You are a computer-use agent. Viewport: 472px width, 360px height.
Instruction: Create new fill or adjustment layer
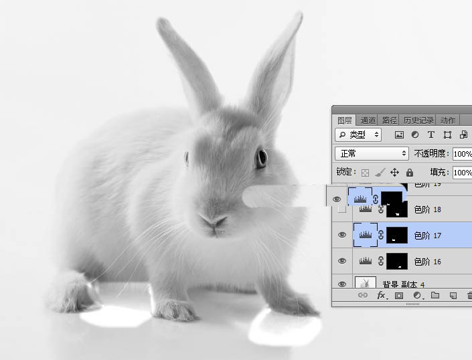click(418, 296)
